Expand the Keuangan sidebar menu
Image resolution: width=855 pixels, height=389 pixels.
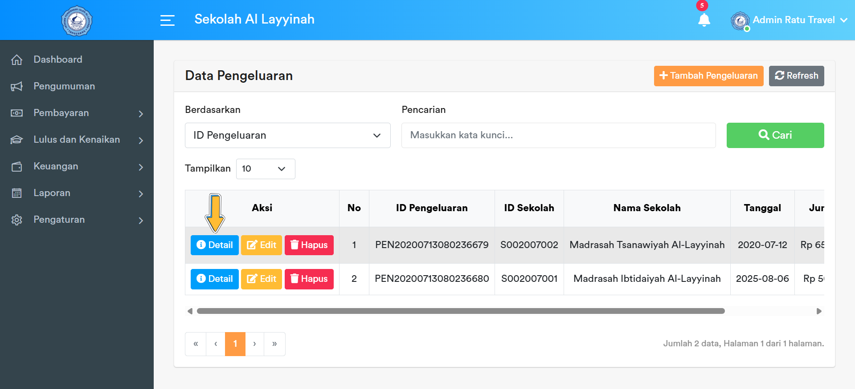[x=77, y=166]
